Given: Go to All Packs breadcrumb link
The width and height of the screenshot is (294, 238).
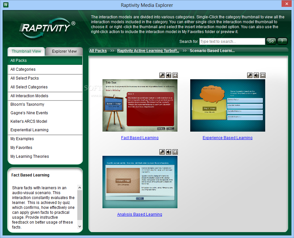Looking at the screenshot, I should click(98, 51).
